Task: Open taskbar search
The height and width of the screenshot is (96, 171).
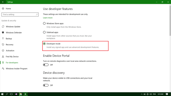Action: [7, 94]
